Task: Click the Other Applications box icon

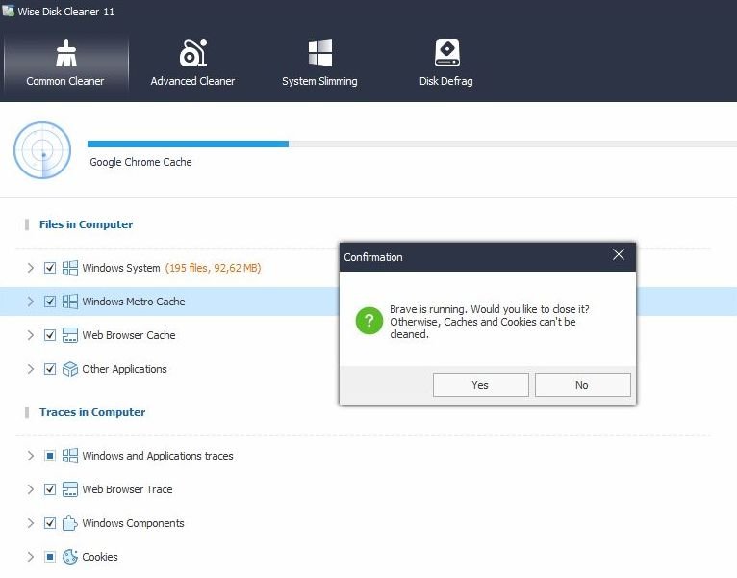Action: [70, 369]
